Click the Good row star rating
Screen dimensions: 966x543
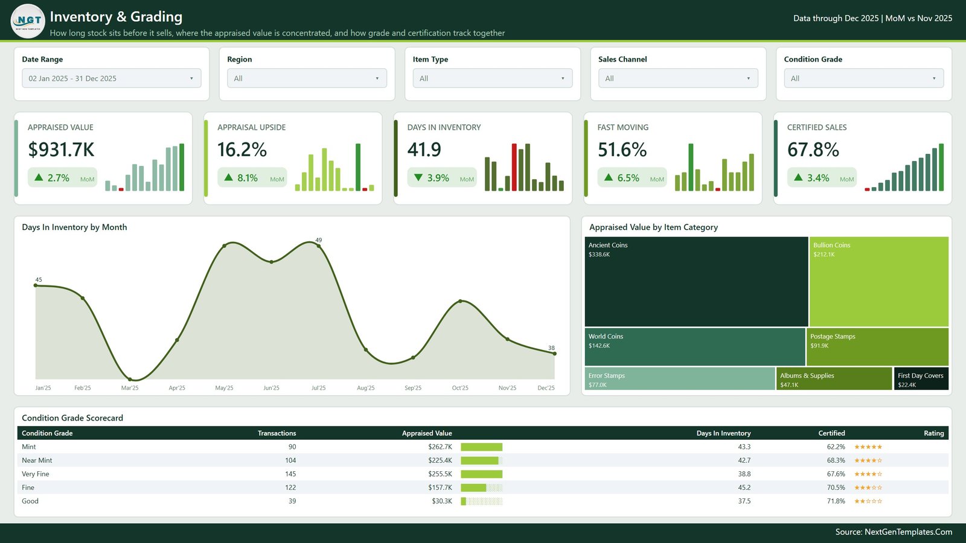868,501
